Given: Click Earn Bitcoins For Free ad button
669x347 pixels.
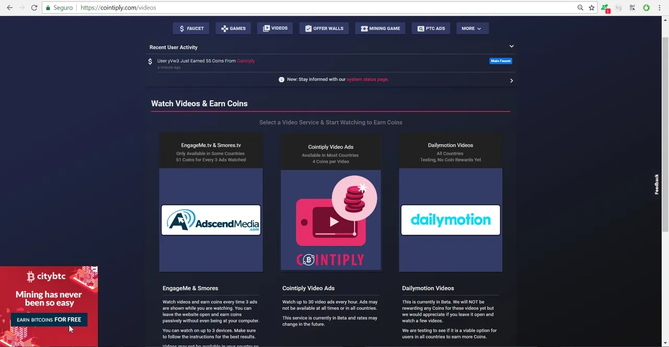Looking at the screenshot, I should click(49, 319).
